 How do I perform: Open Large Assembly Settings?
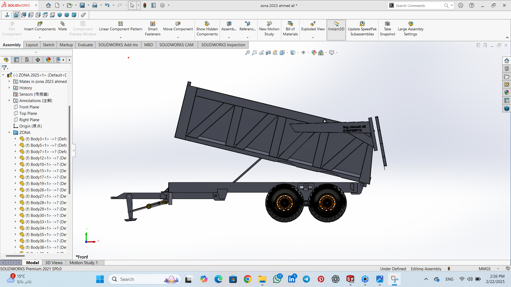(410, 29)
